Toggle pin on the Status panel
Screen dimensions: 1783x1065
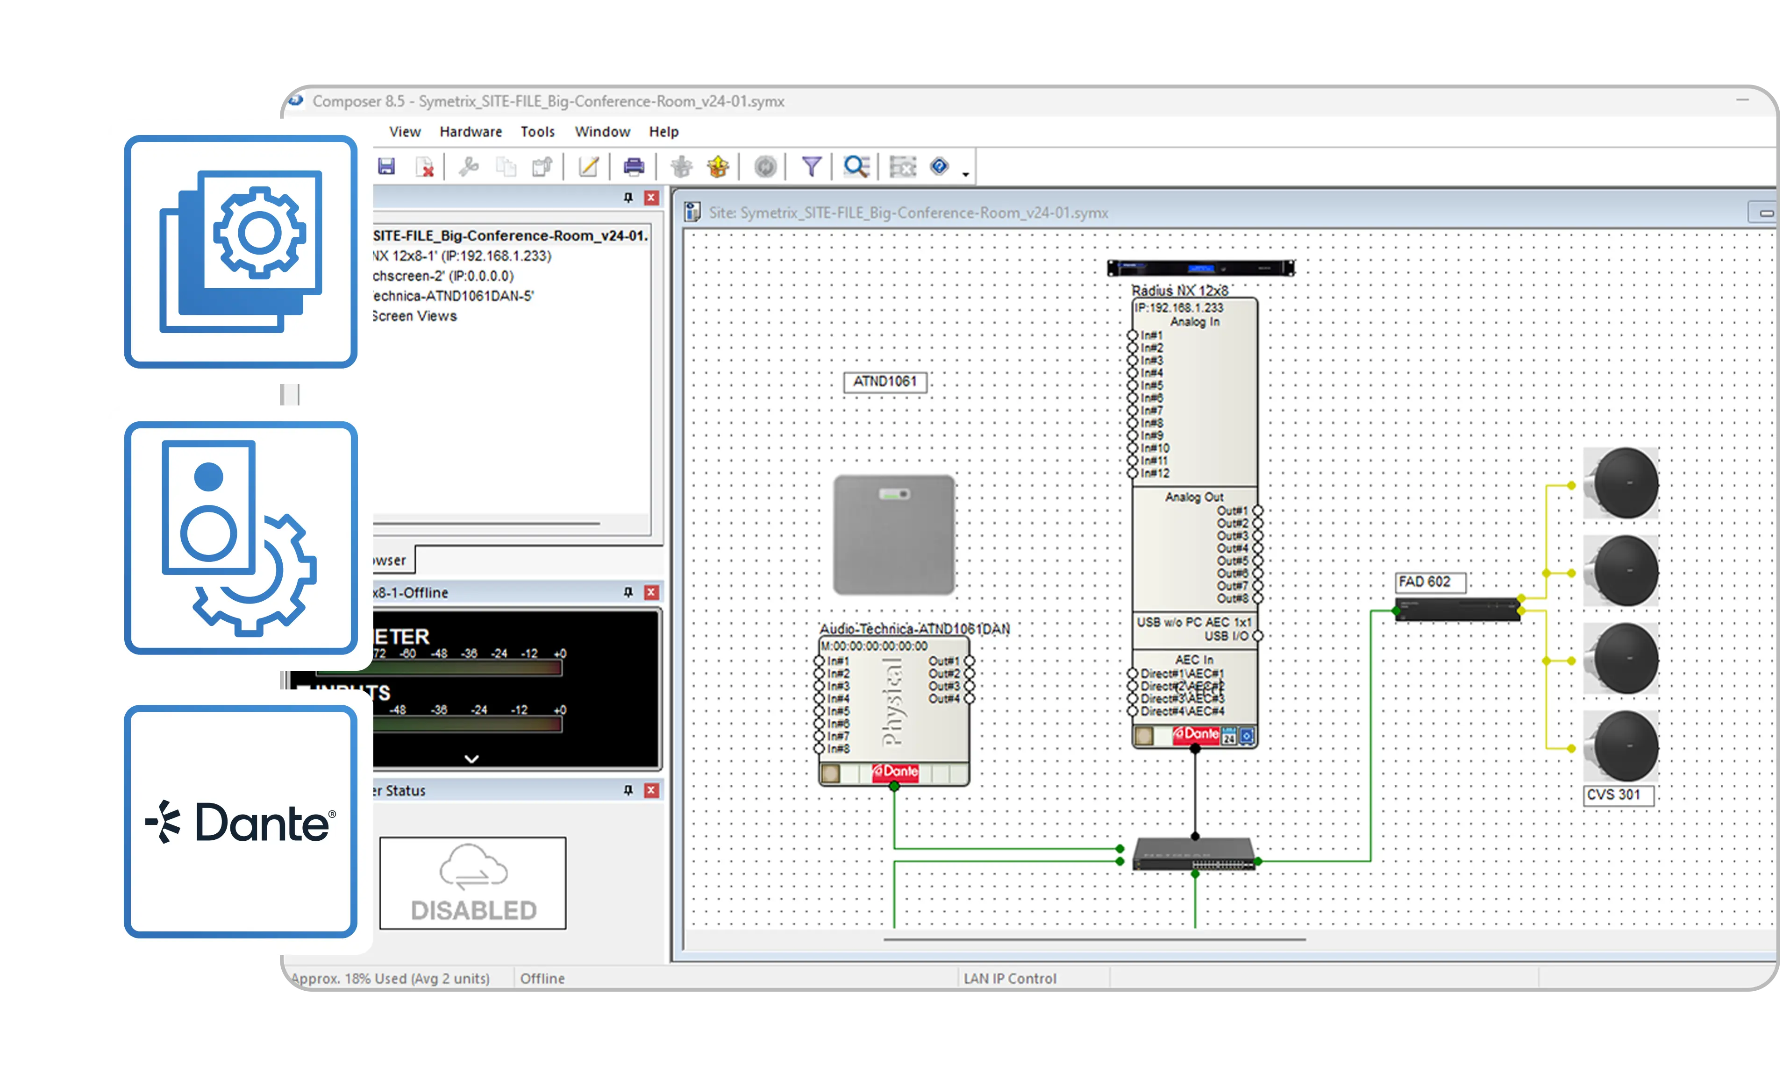coord(628,790)
